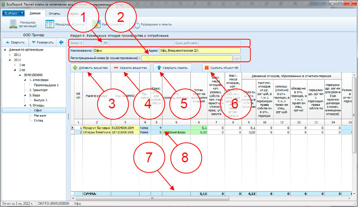Click the ОКАТО: 80401000000 status bar entry
The image size is (358, 207).
tap(53, 203)
